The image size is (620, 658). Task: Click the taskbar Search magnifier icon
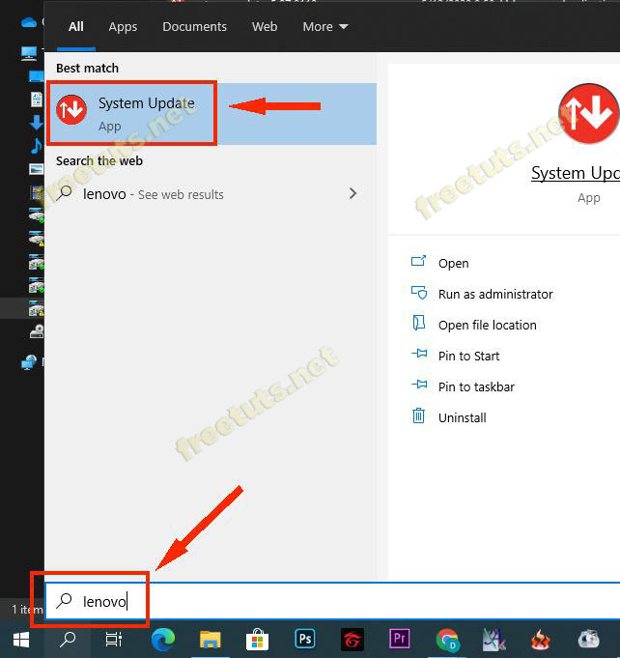(x=67, y=640)
